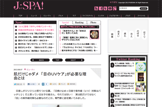Open the ライフスタイル navigation menu
The image size is (162, 107).
(88, 16)
